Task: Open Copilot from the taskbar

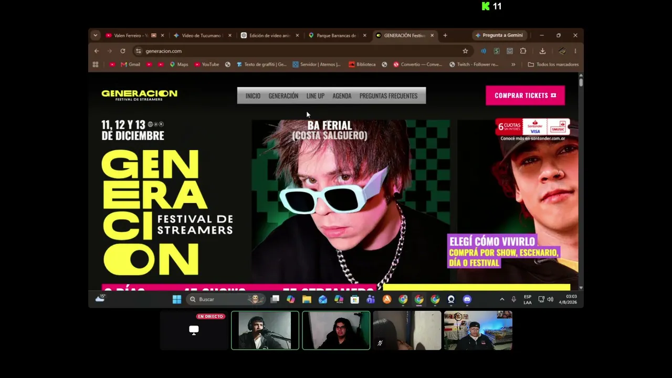Action: [x=291, y=299]
